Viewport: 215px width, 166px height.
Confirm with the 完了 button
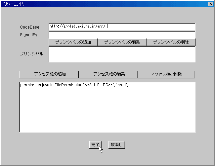(x=96, y=145)
